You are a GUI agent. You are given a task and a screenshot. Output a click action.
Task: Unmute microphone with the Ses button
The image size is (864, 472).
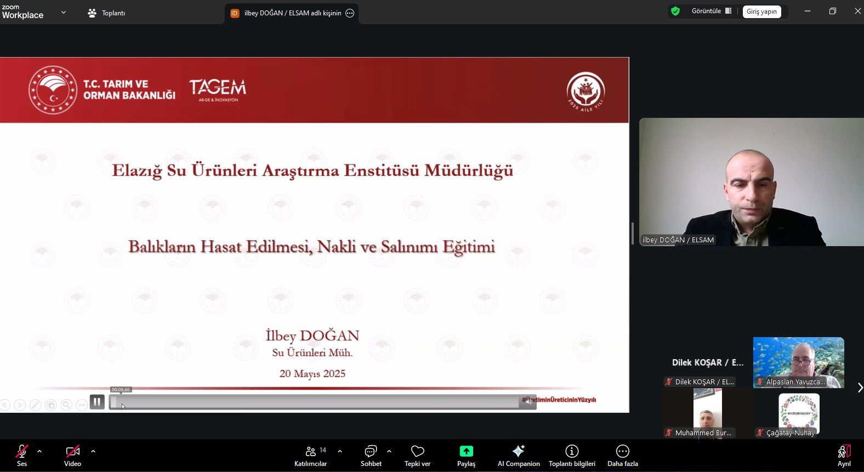(22, 455)
